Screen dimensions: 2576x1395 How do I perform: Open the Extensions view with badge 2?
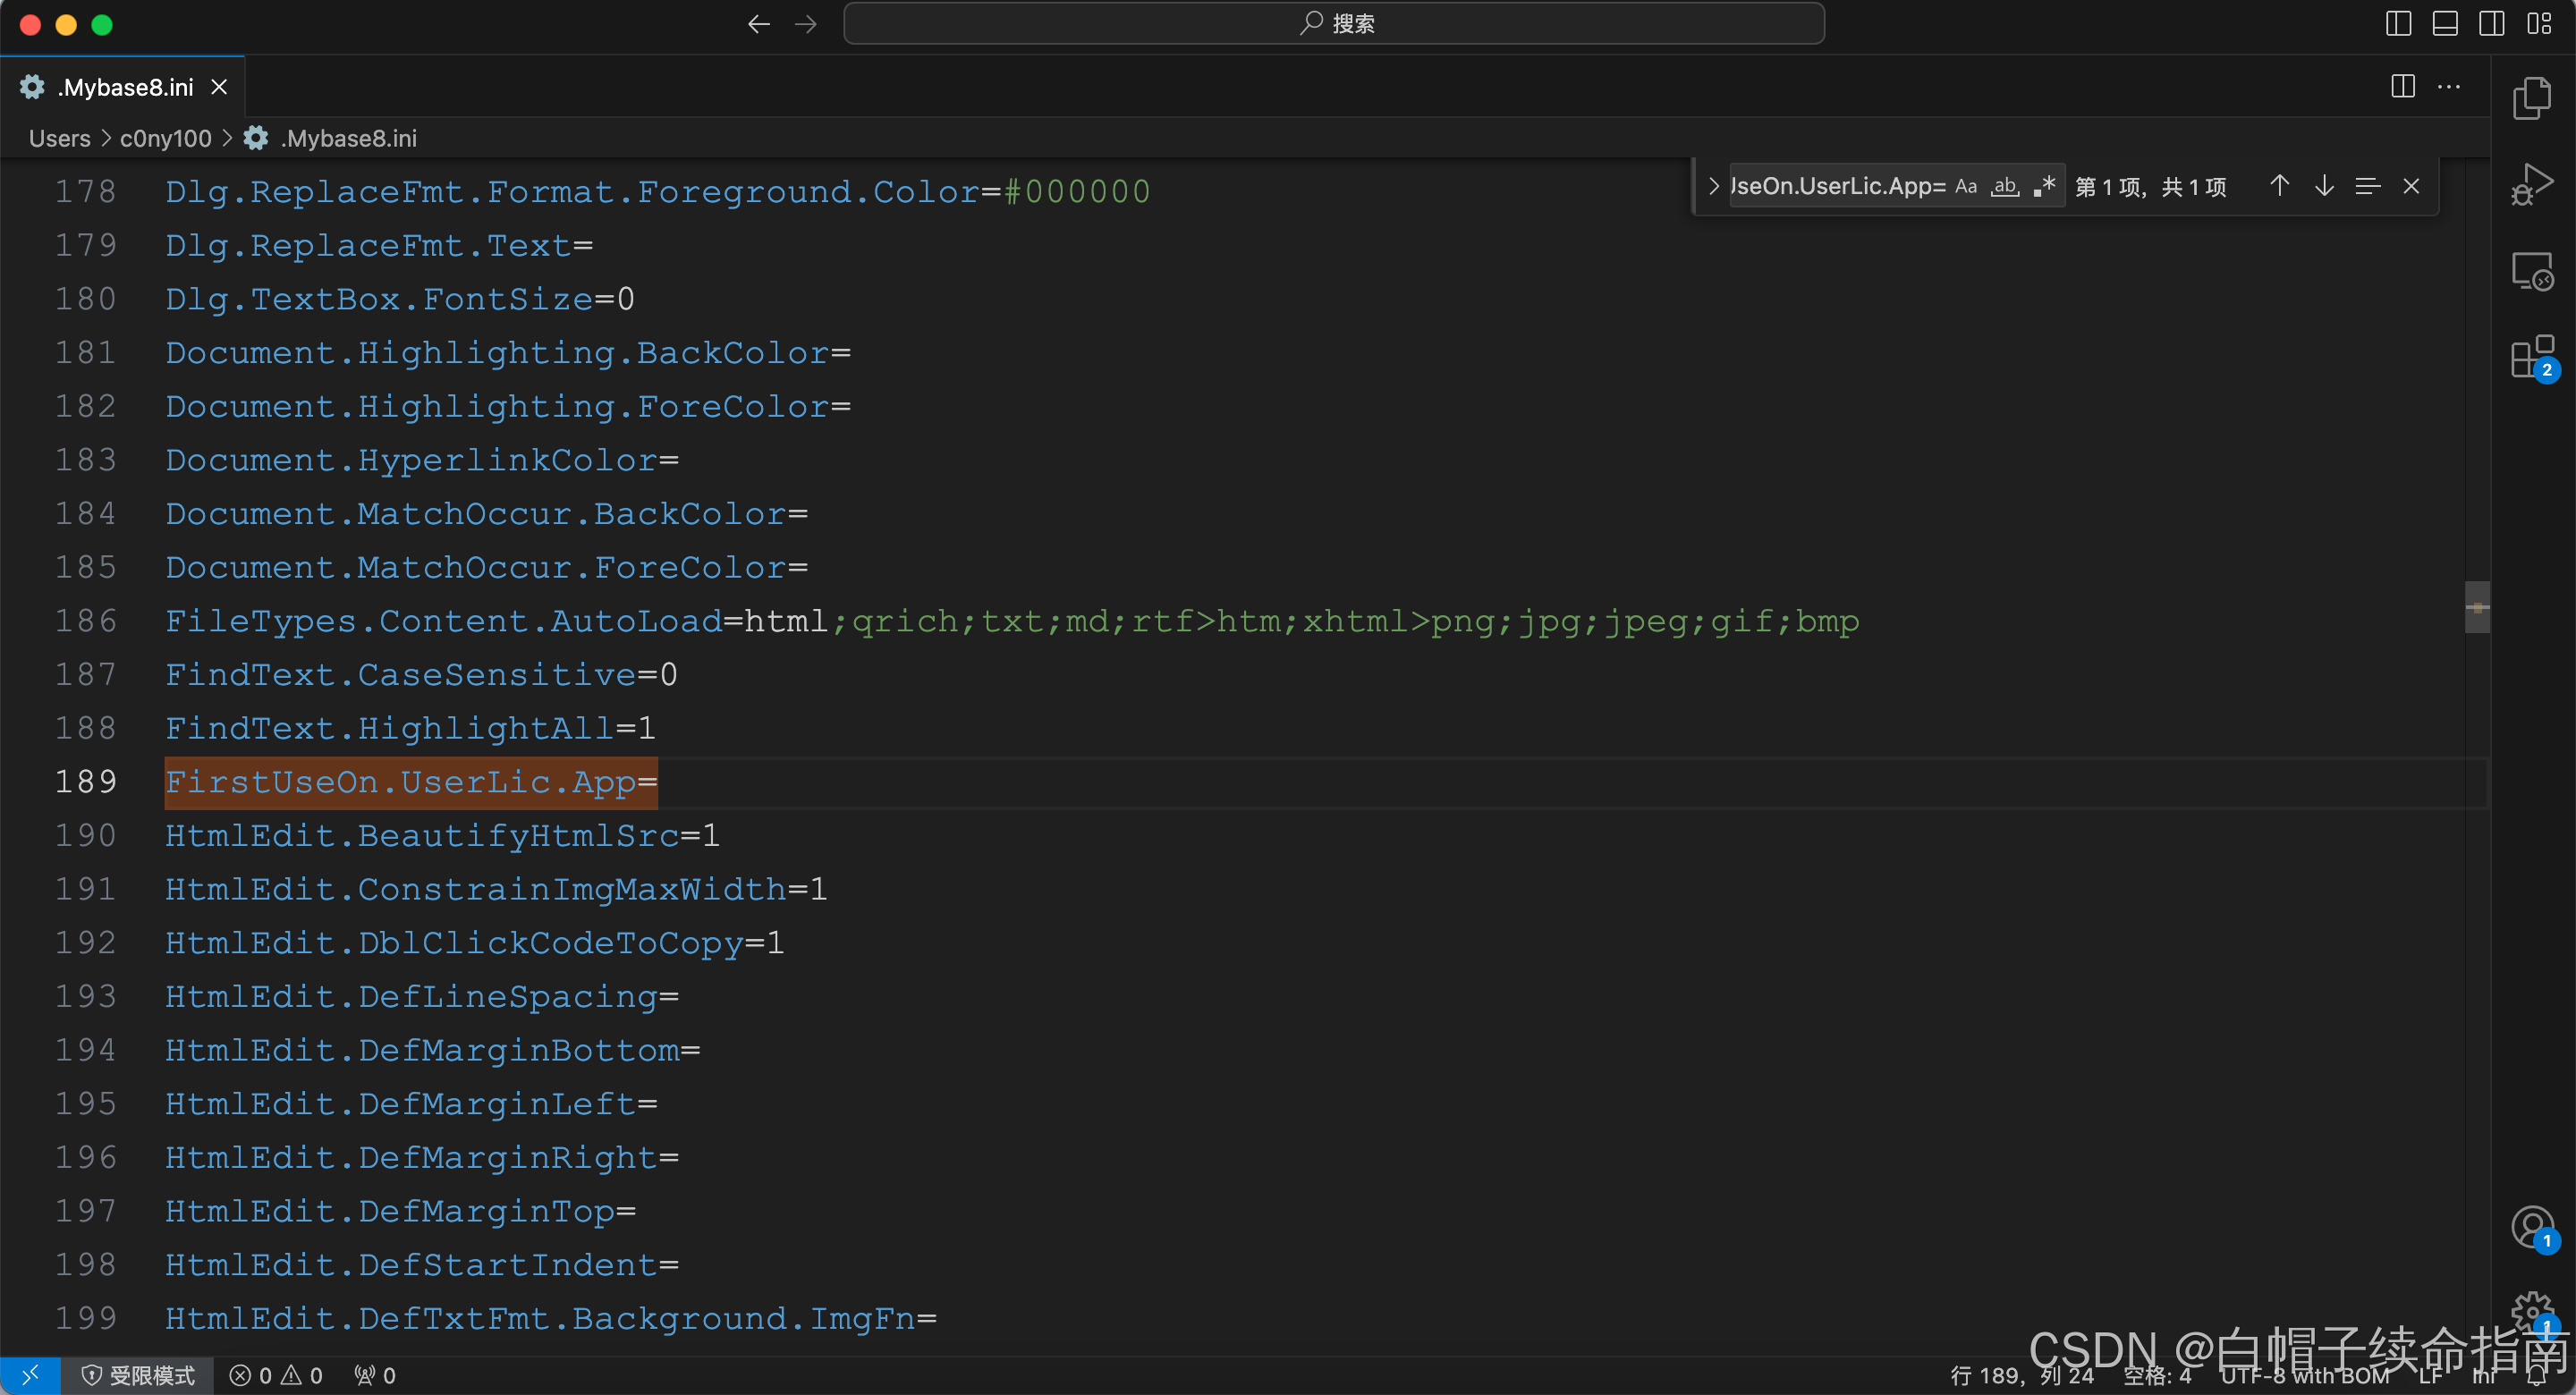tap(2532, 357)
